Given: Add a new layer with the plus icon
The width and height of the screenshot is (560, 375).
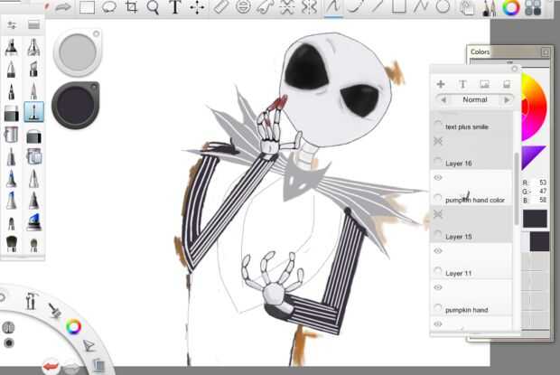Looking at the screenshot, I should [x=441, y=84].
